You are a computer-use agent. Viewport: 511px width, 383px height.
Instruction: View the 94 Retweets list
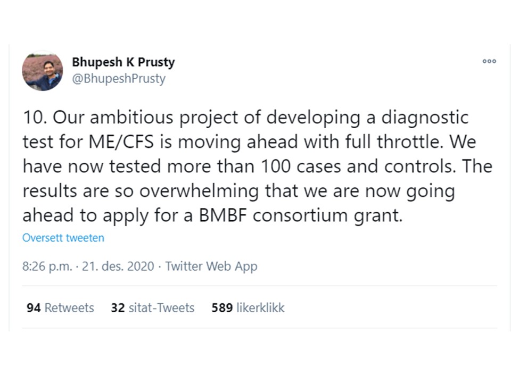60,307
